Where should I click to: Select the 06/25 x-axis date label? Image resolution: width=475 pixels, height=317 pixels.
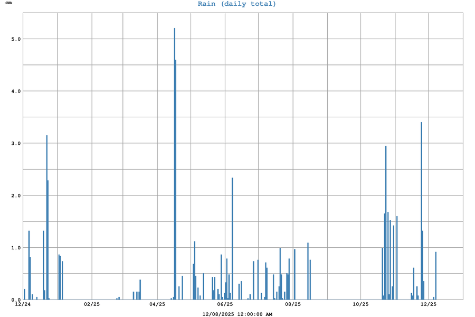pyautogui.click(x=225, y=304)
